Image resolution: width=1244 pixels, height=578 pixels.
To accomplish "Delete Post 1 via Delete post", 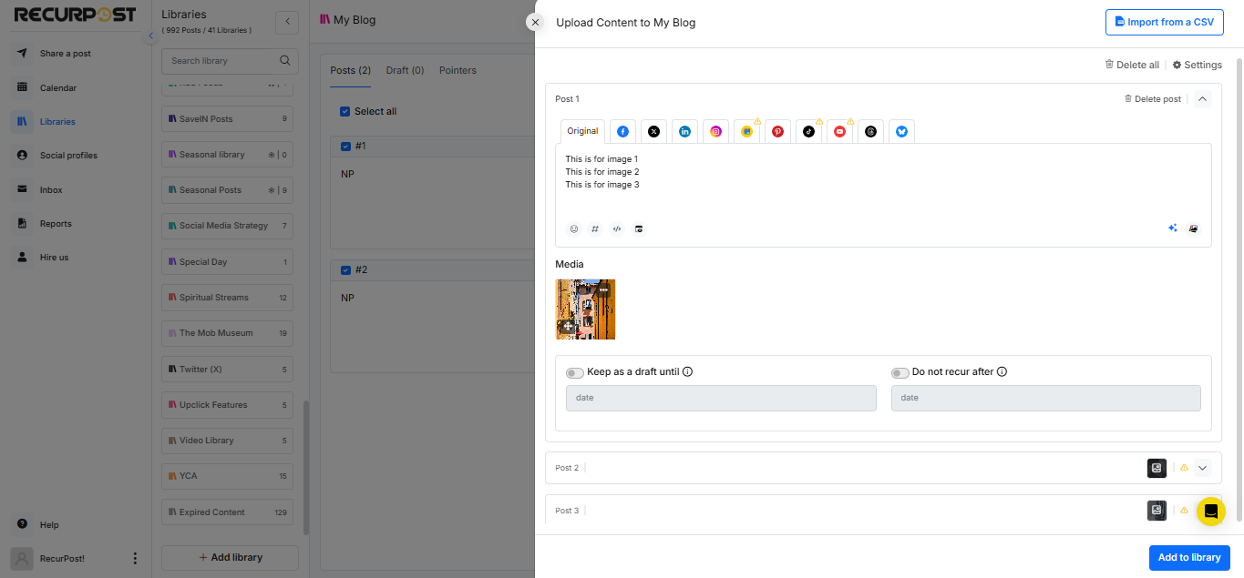I will point(1152,98).
